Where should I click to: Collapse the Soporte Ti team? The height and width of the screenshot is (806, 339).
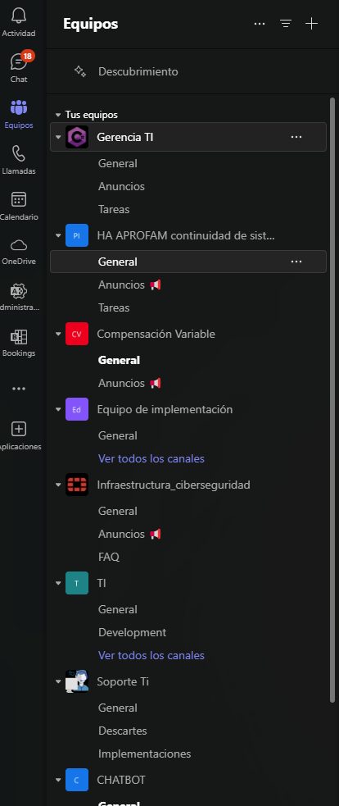(58, 681)
